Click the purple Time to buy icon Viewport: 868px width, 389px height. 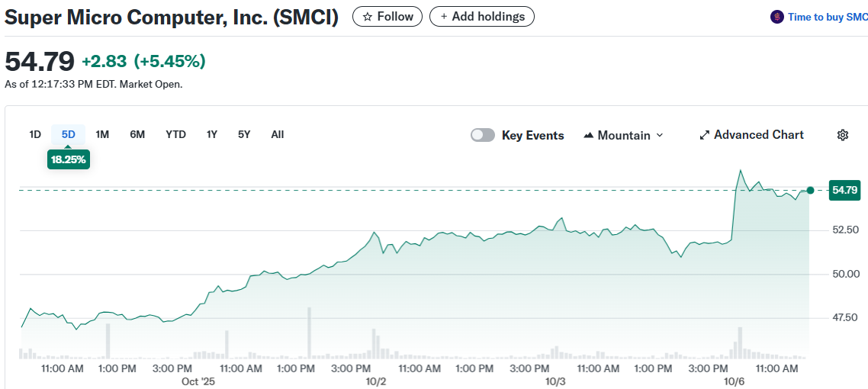[x=776, y=17]
